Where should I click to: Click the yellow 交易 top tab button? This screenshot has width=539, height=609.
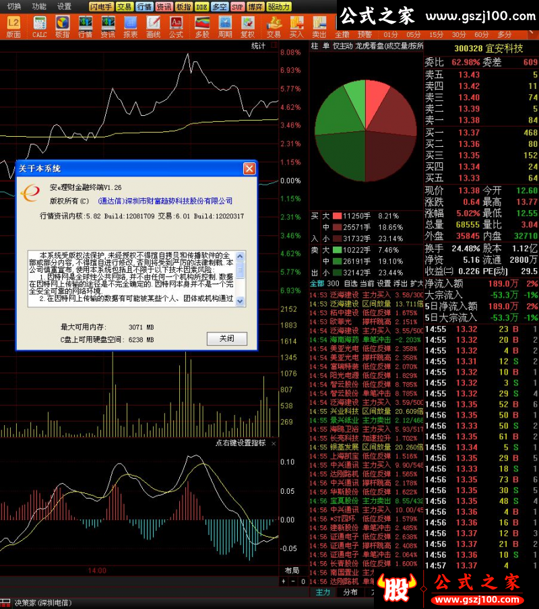coord(124,7)
